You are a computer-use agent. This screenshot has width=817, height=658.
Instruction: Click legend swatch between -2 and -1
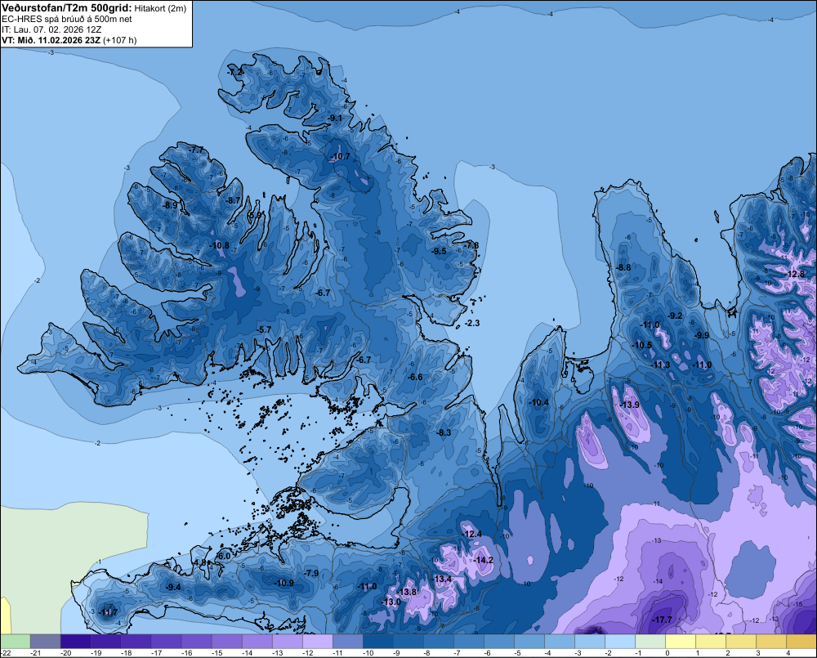[620, 642]
